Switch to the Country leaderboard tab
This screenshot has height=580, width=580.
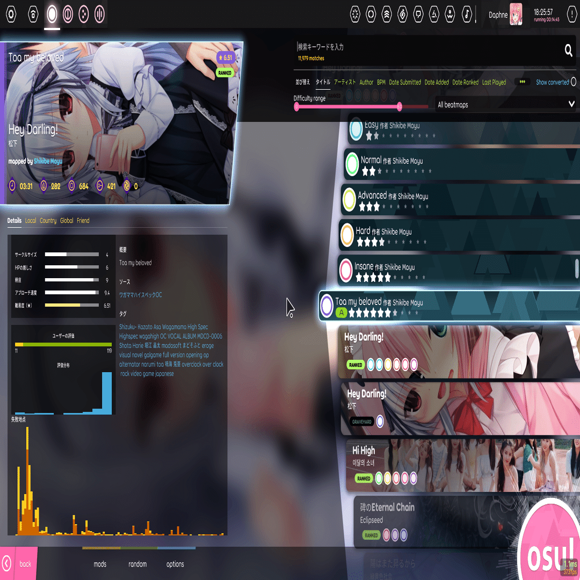pos(48,221)
